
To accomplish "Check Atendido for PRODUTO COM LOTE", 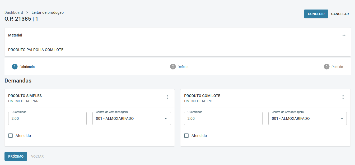I will click(186, 136).
